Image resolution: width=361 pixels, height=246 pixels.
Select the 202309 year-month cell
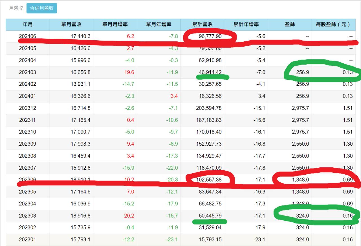point(28,144)
